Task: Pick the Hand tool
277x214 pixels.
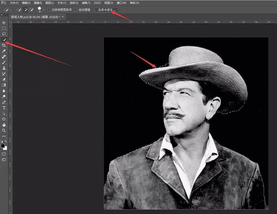Action: point(4,125)
